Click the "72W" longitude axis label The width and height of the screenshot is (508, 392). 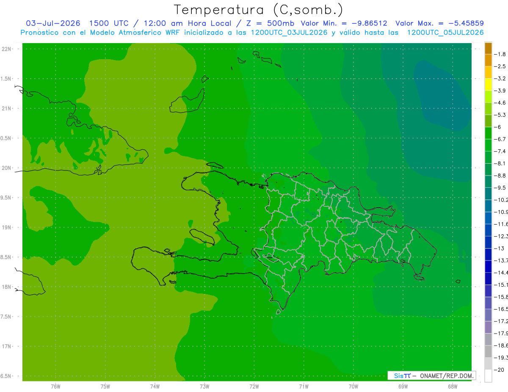point(254,387)
